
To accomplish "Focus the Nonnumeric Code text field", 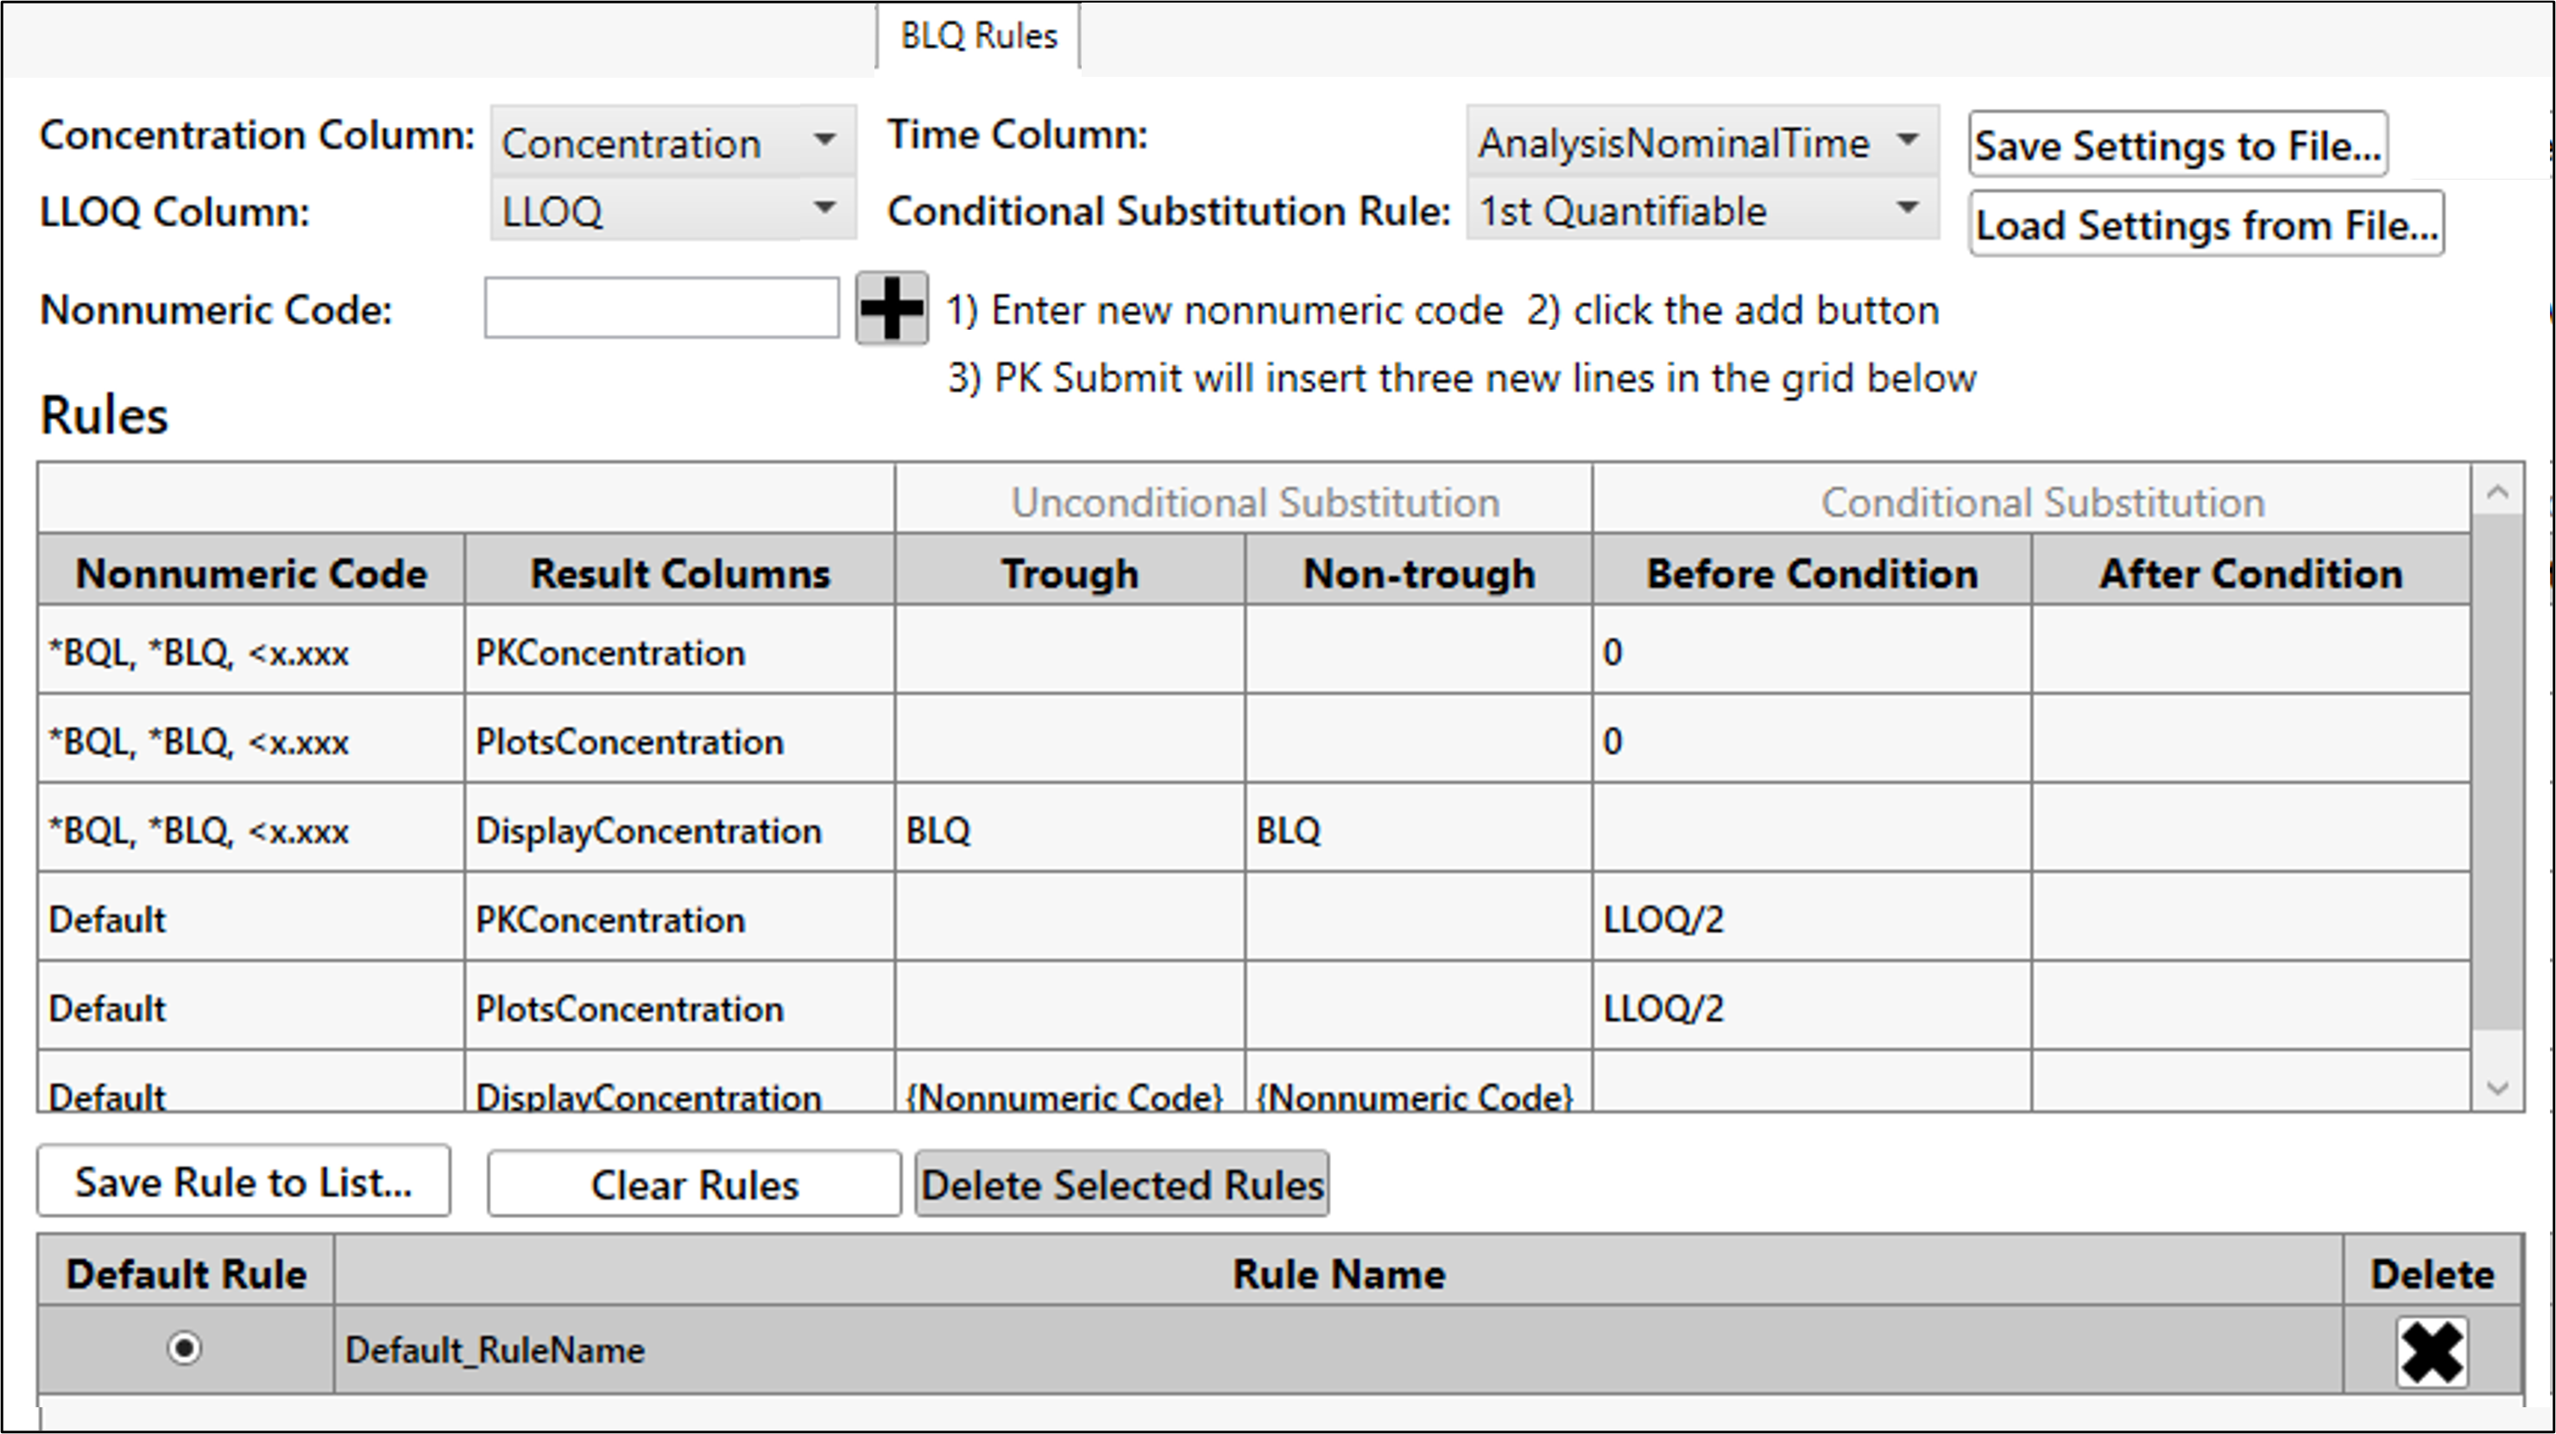I will pos(661,308).
